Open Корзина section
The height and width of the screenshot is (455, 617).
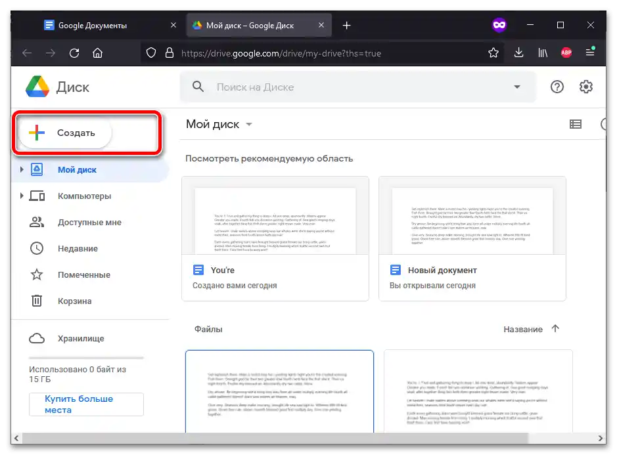tap(91, 301)
